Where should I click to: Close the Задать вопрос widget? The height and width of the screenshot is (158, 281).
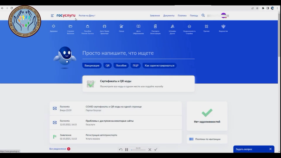click(270, 149)
